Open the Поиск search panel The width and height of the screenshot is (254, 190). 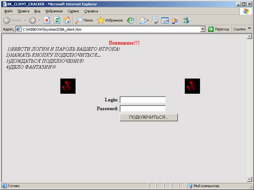tap(84, 20)
